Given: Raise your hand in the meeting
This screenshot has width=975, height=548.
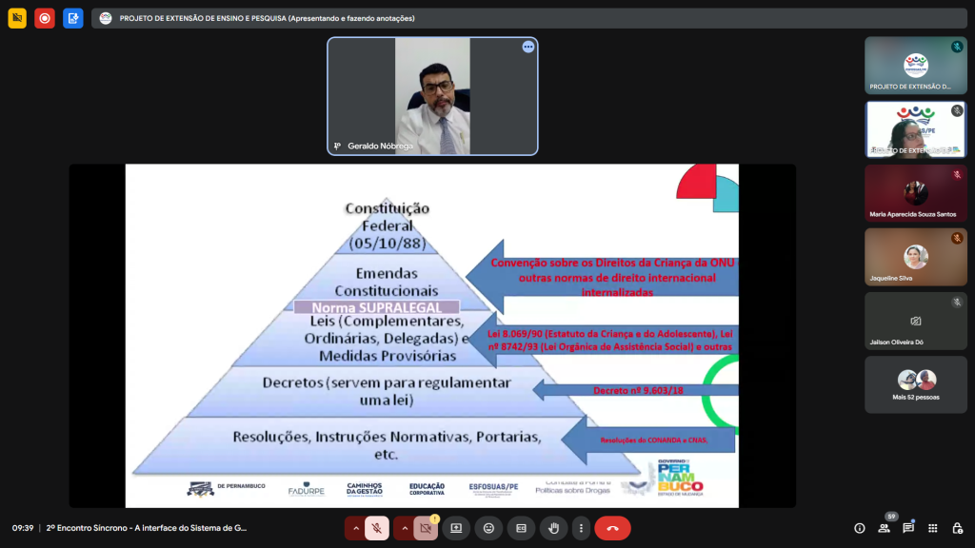Looking at the screenshot, I should click(x=553, y=528).
